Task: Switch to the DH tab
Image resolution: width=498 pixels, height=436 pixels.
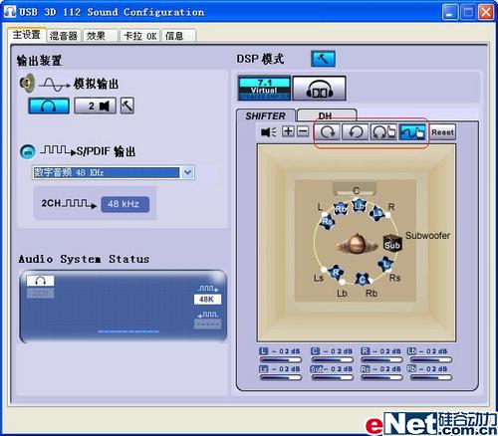Action: point(326,115)
